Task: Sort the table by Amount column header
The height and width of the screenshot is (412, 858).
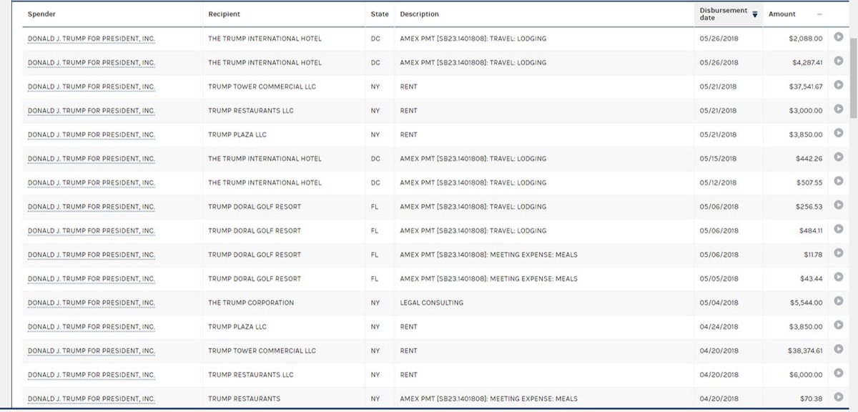Action: [x=781, y=14]
